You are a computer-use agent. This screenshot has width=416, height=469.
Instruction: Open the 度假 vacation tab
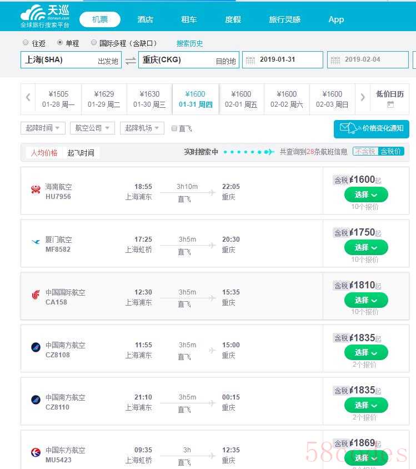click(233, 19)
